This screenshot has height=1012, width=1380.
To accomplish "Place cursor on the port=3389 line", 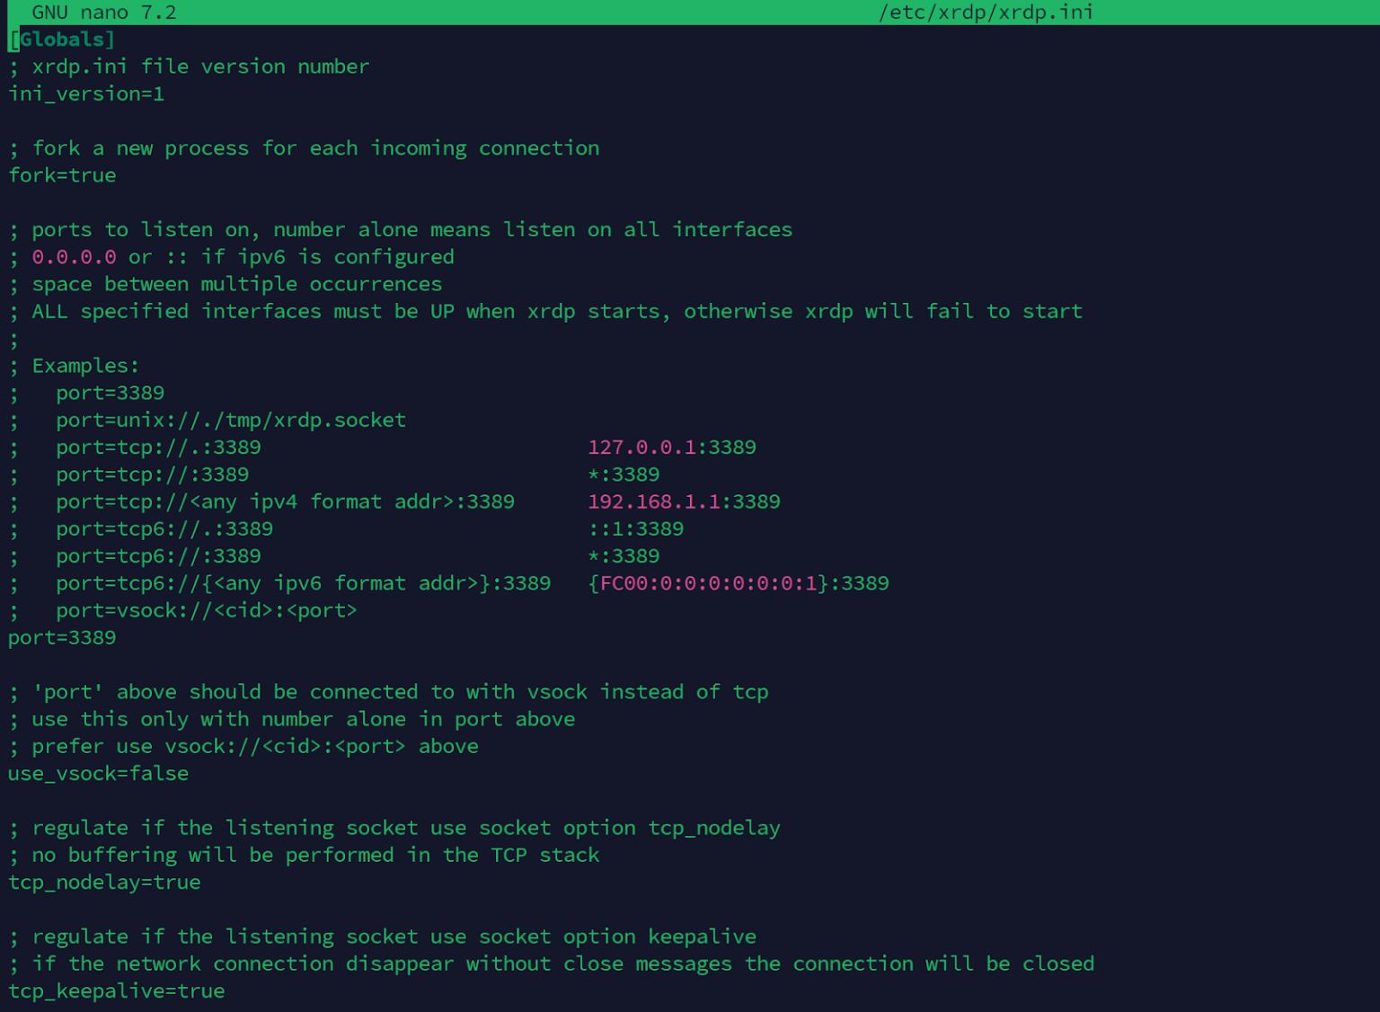I will pos(61,637).
